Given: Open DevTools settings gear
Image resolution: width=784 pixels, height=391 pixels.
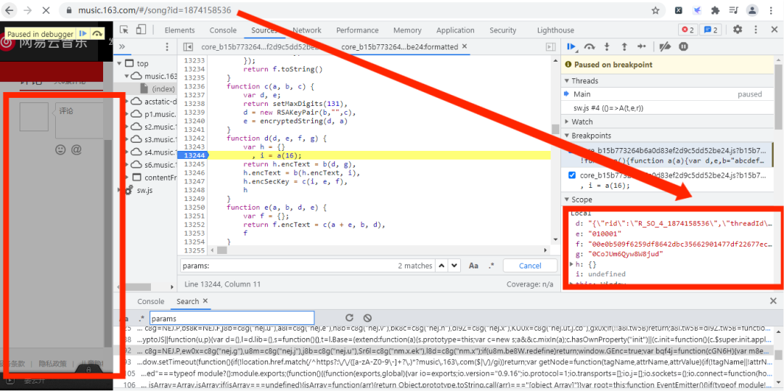Looking at the screenshot, I should 738,30.
